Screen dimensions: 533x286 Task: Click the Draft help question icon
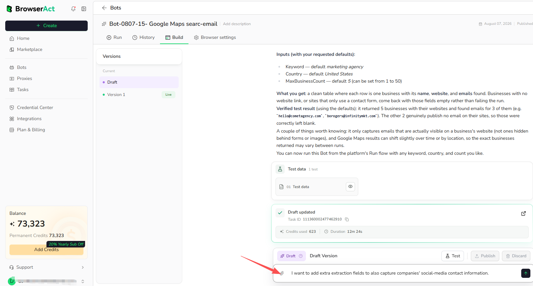tap(301, 256)
